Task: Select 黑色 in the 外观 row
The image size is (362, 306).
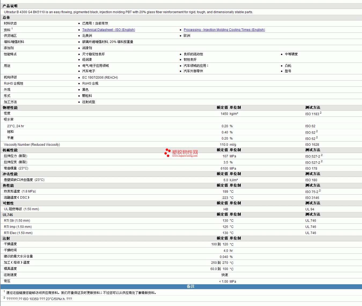Action: pyautogui.click(x=85, y=90)
